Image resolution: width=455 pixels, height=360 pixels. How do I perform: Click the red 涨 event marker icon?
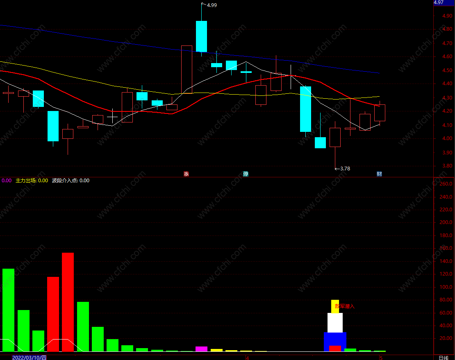186,174
